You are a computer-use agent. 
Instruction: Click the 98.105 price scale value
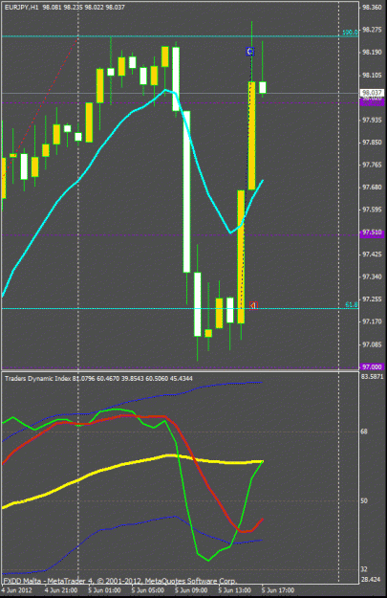[x=372, y=76]
